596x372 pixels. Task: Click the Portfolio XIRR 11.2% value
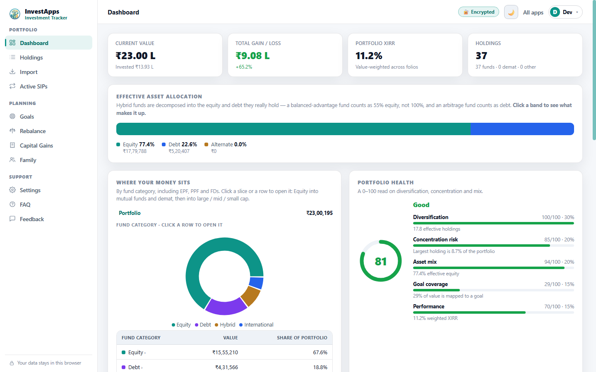369,55
